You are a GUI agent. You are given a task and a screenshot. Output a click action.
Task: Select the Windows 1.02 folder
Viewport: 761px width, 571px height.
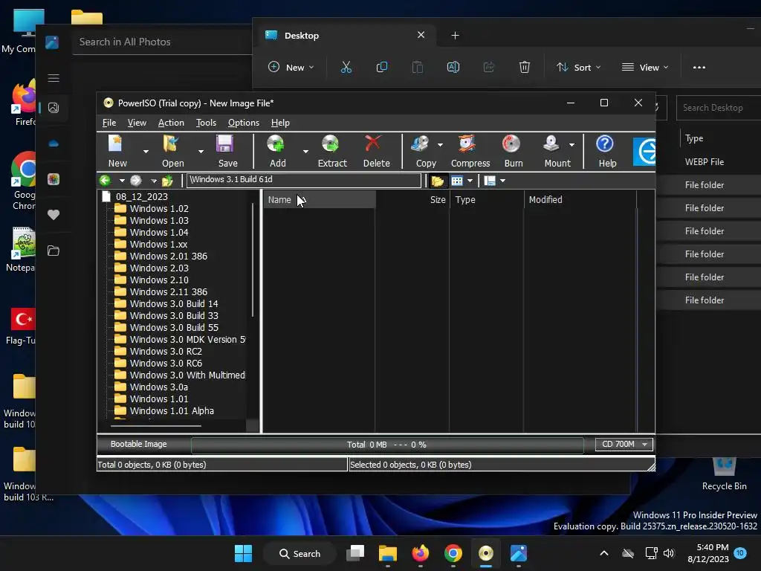point(159,208)
